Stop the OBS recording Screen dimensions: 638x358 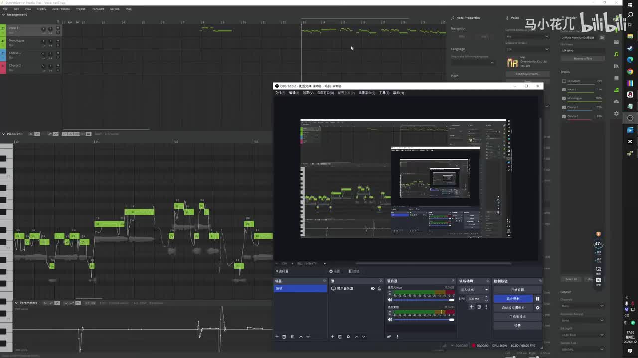point(513,299)
